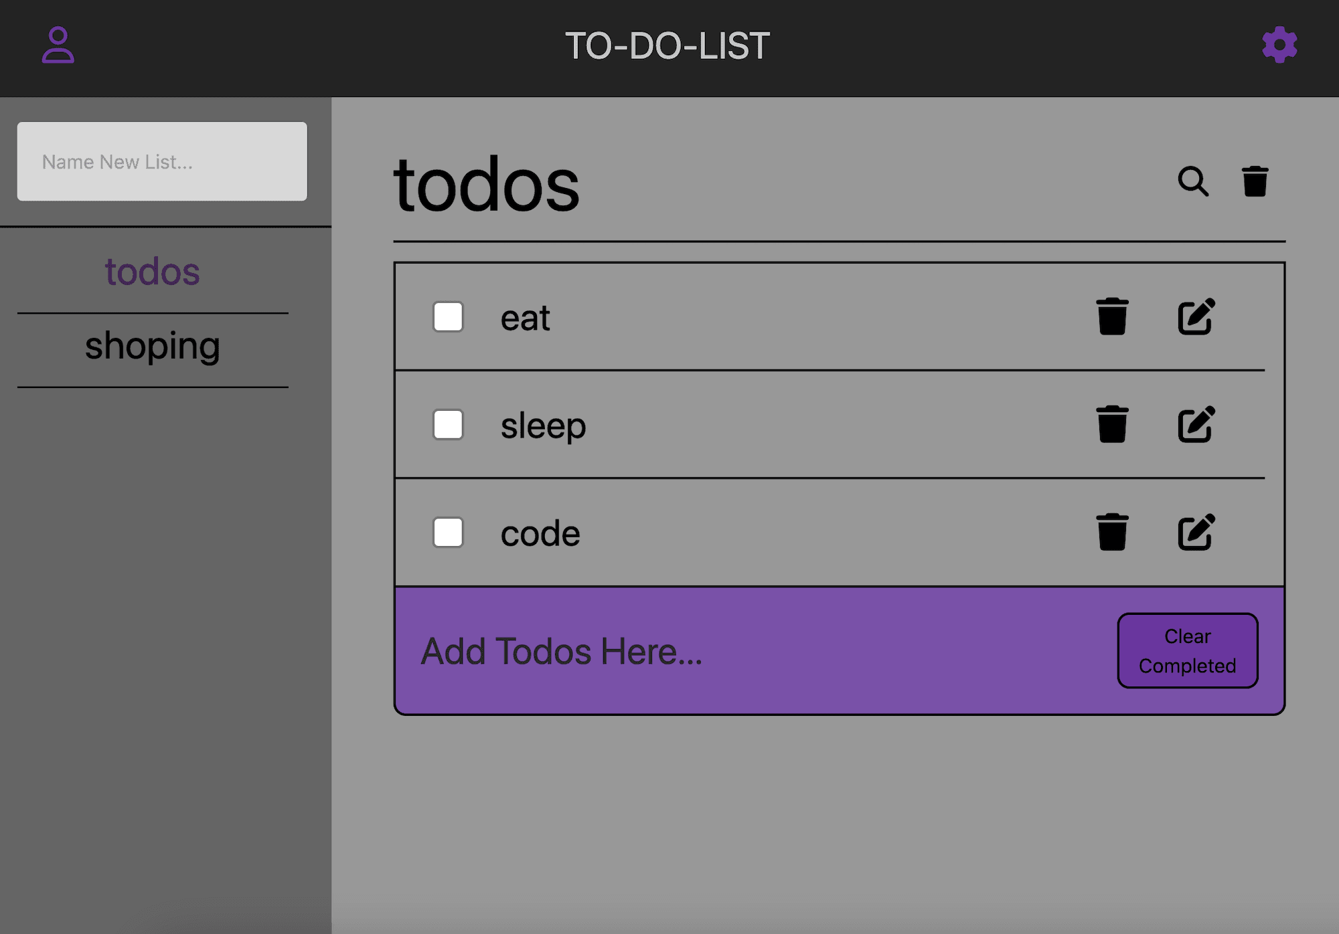Delete the sleep todo with its trash icon
This screenshot has height=934, width=1339.
tap(1111, 425)
